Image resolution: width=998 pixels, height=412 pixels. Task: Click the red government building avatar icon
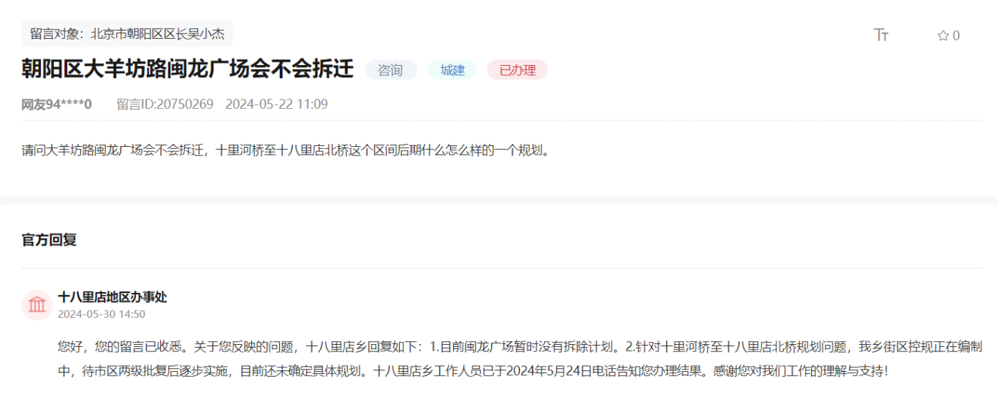tap(37, 305)
